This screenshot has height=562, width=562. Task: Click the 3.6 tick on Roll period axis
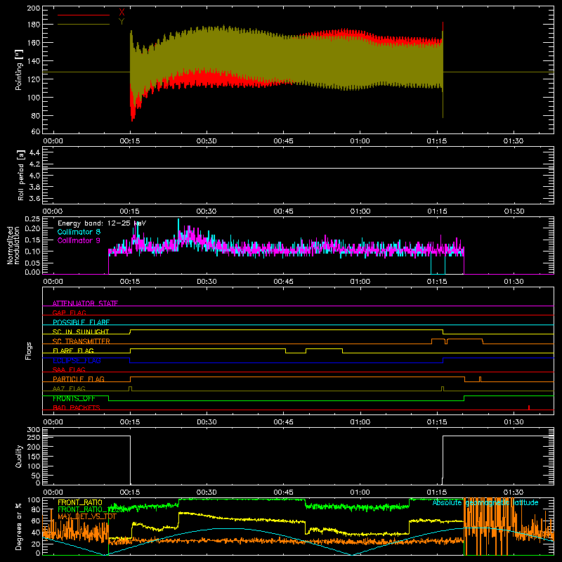(x=34, y=198)
